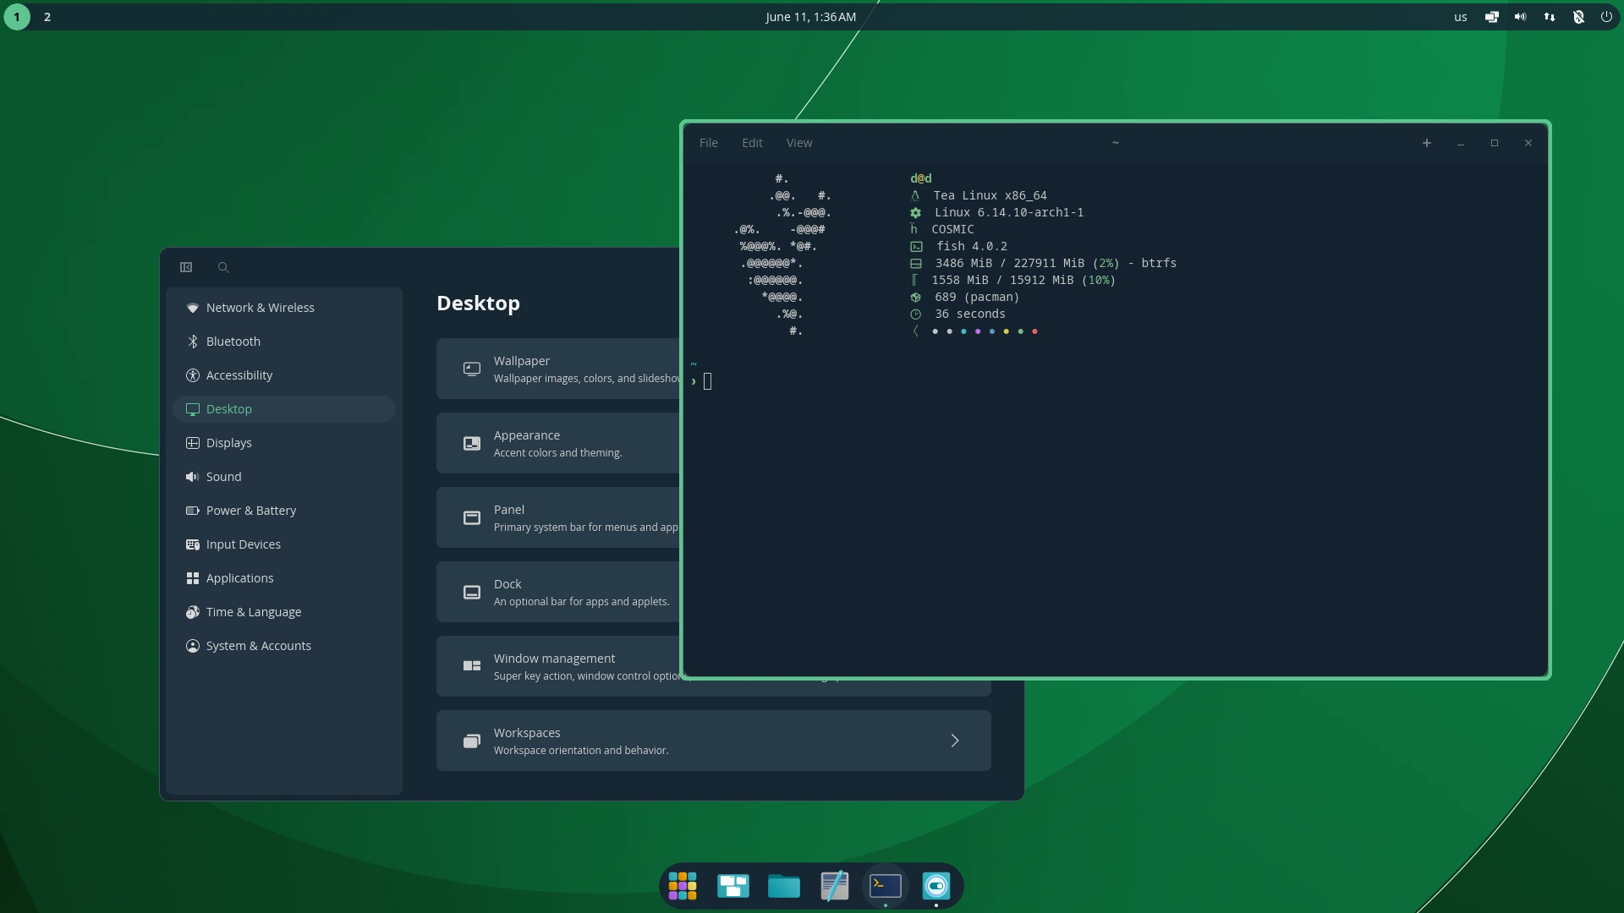Viewport: 1624px width, 913px height.
Task: Open network traffic applet in top bar
Action: pyautogui.click(x=1549, y=17)
